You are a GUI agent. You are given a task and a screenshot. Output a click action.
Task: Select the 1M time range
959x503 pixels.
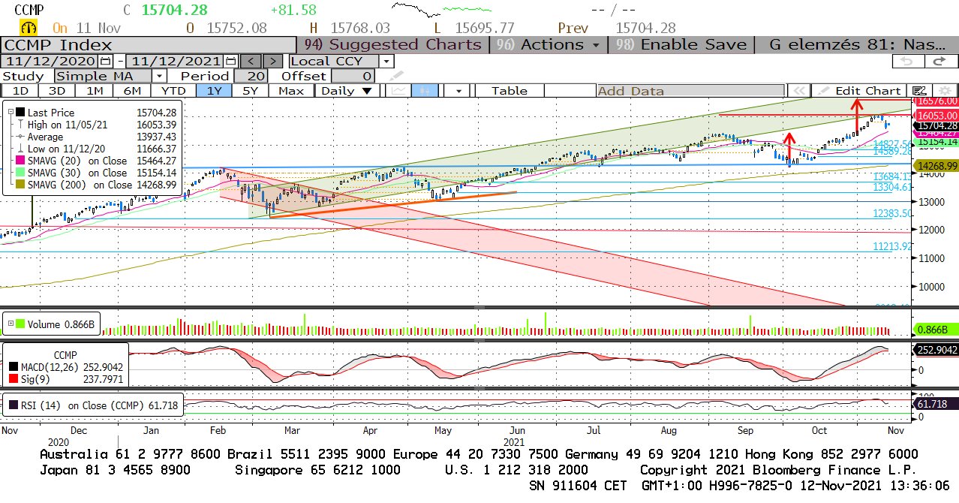[x=95, y=91]
